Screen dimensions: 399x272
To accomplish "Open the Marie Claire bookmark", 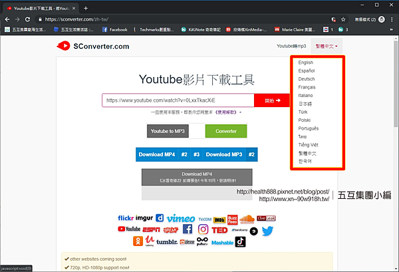I will pos(295,30).
